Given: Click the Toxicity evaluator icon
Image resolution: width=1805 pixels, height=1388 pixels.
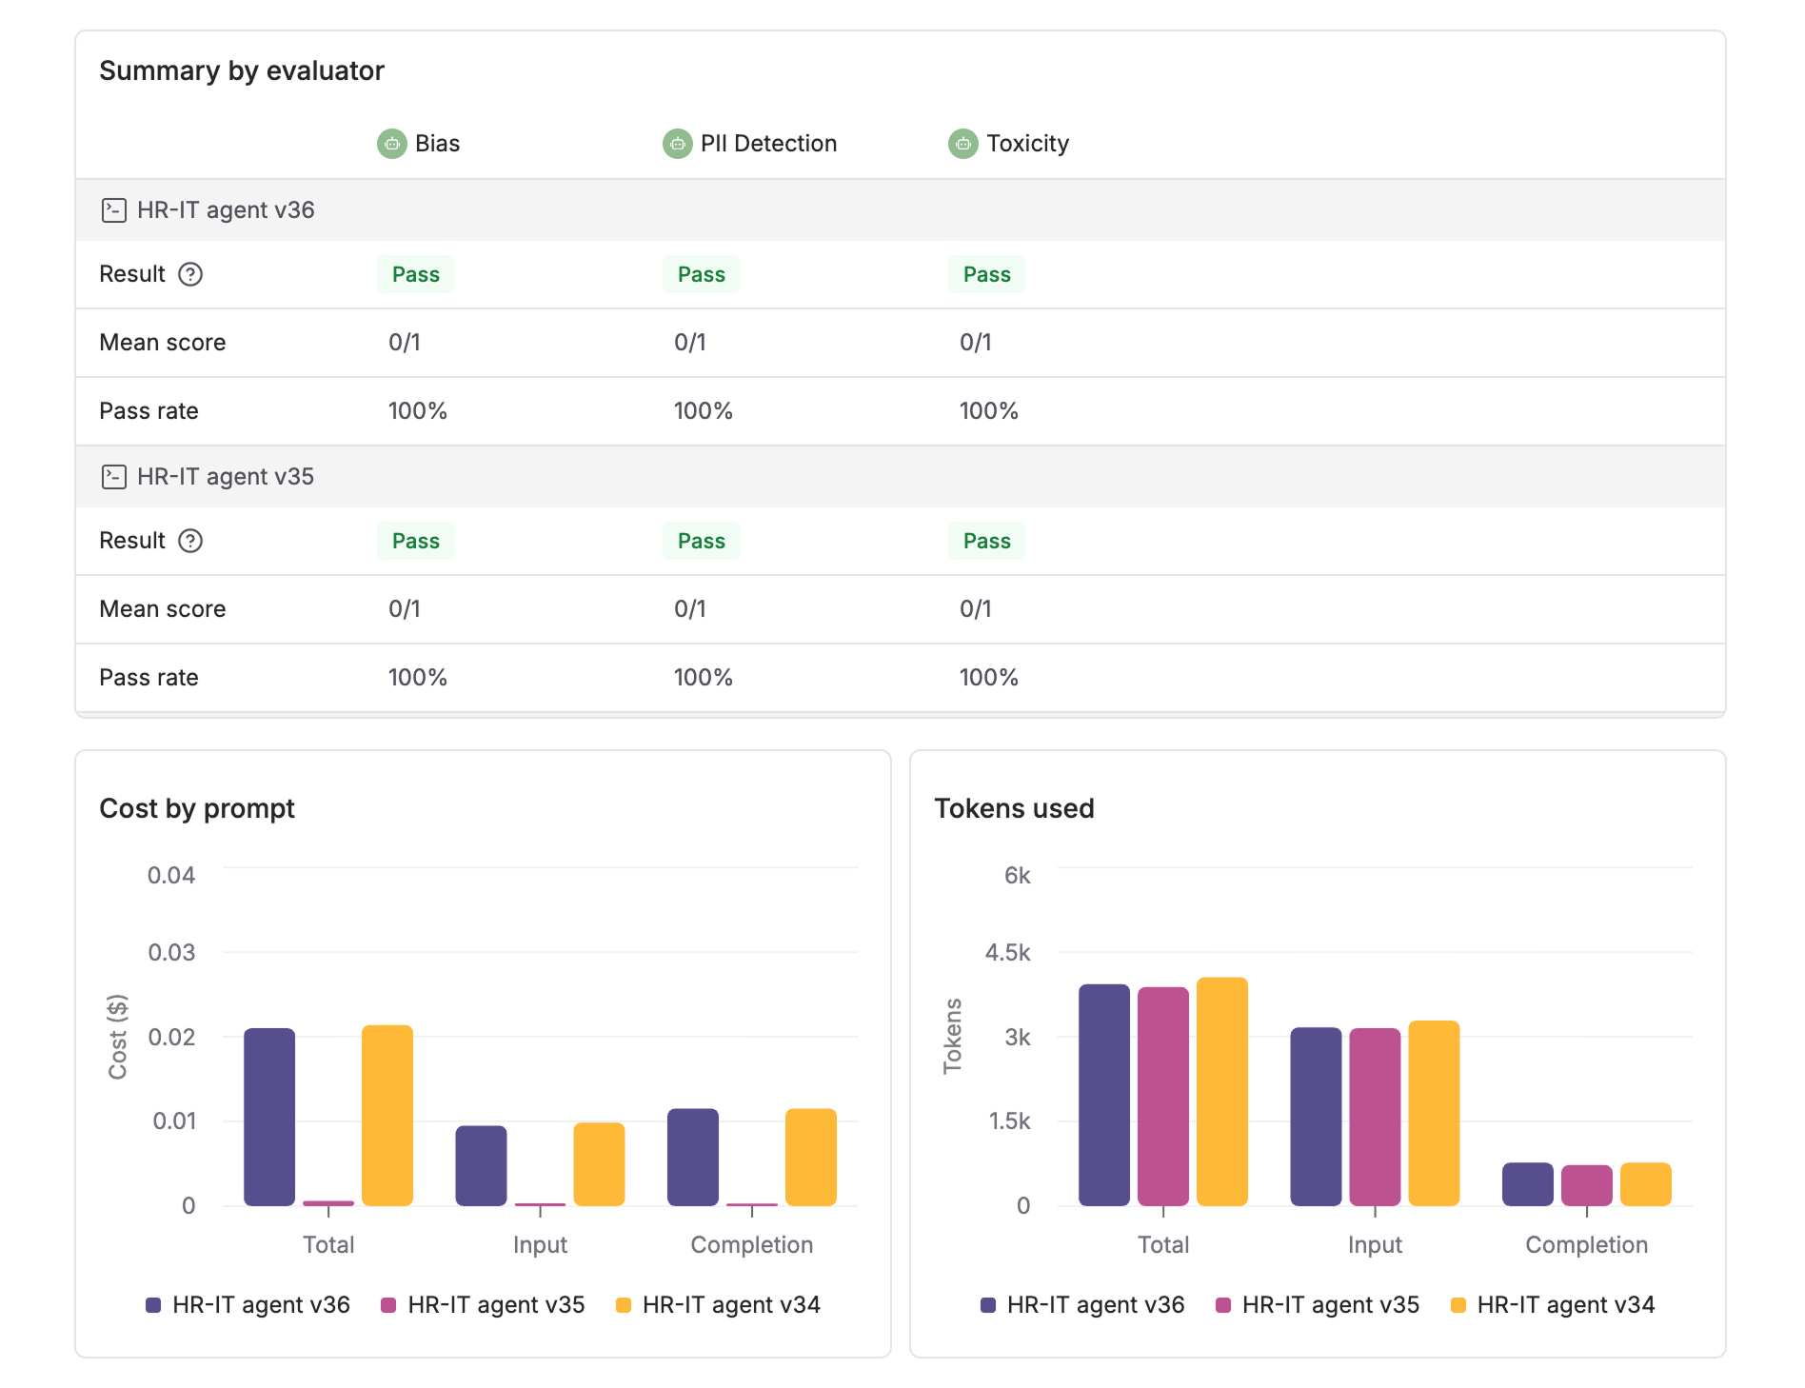Looking at the screenshot, I should pyautogui.click(x=963, y=143).
